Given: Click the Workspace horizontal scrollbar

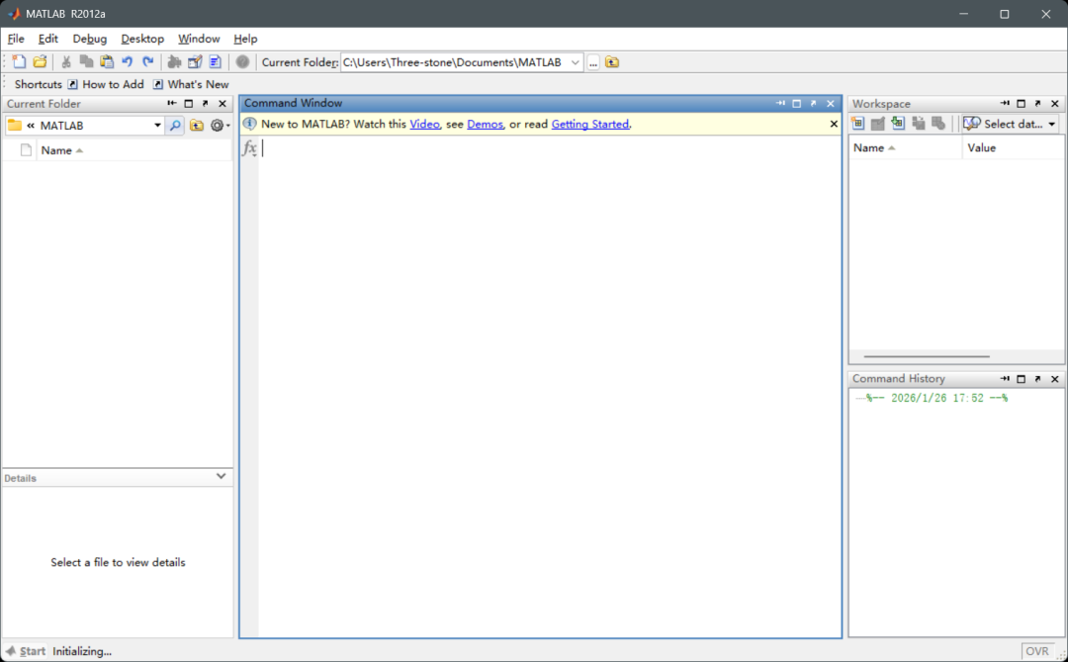Looking at the screenshot, I should [927, 356].
